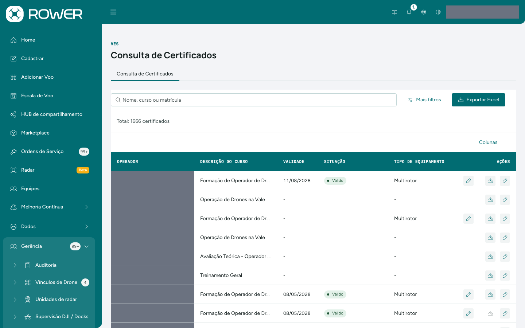
Task: Open the user profile area in header
Action: coord(483,12)
